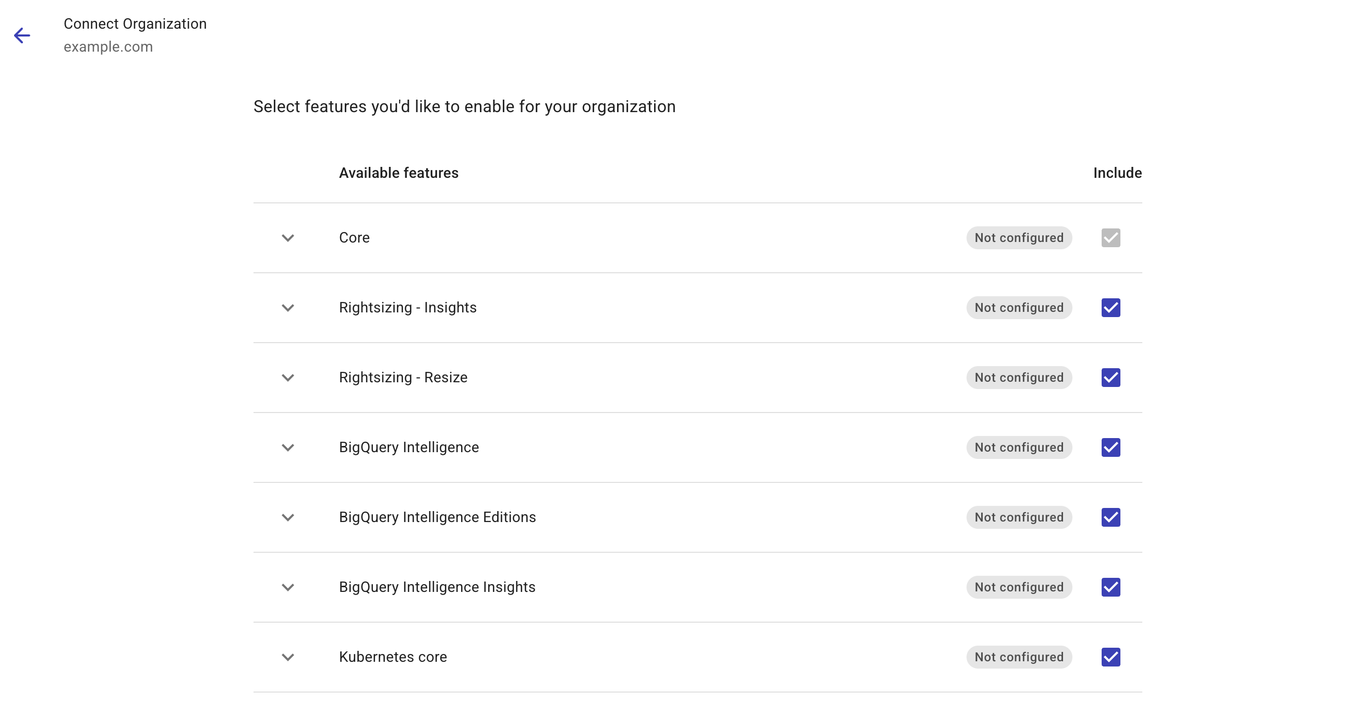Expand the BigQuery Intelligence Insights row
Image resolution: width=1352 pixels, height=703 pixels.
pos(287,587)
